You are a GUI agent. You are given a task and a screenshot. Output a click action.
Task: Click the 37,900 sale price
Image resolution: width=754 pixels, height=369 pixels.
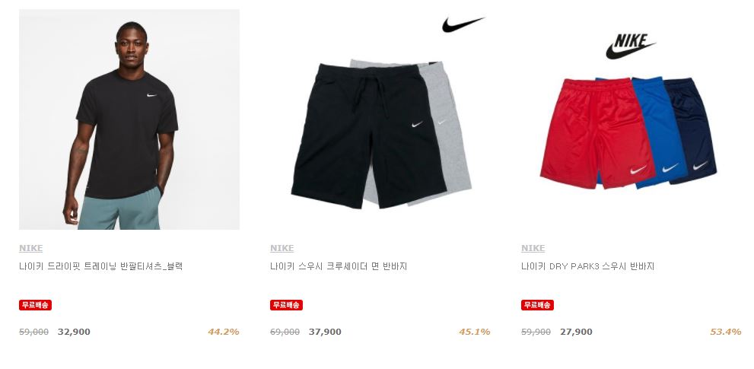(x=325, y=332)
